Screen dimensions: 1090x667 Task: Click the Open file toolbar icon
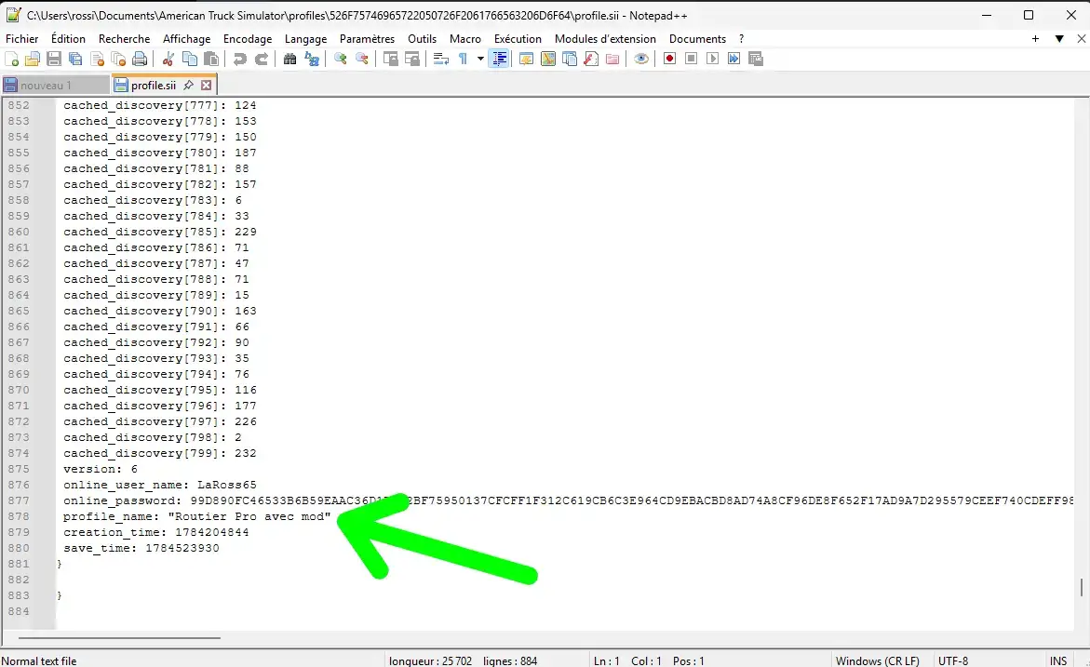pos(33,59)
